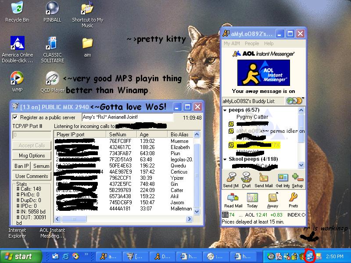Click the Ban IP button
The width and height of the screenshot is (351, 263).
tap(21, 166)
